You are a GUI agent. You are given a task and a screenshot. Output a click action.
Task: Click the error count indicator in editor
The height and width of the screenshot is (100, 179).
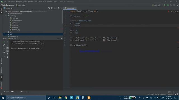pos(169,11)
